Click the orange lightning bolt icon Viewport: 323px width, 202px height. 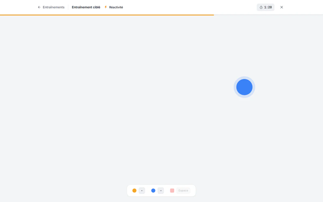coord(106,7)
